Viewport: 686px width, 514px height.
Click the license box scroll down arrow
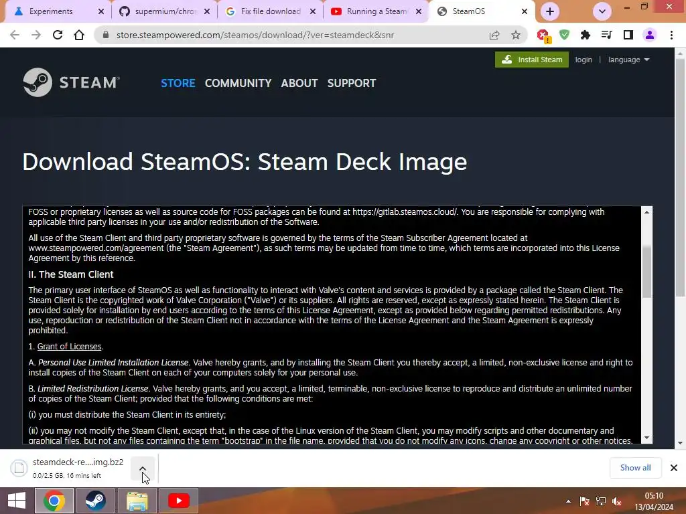646,438
